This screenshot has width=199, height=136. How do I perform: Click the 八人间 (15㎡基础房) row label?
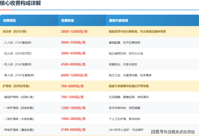[x=17, y=43]
